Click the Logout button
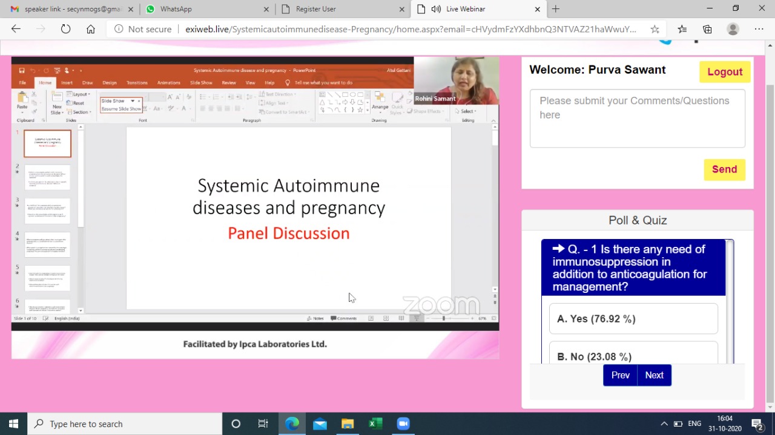Viewport: 775px width, 435px height. (x=724, y=72)
